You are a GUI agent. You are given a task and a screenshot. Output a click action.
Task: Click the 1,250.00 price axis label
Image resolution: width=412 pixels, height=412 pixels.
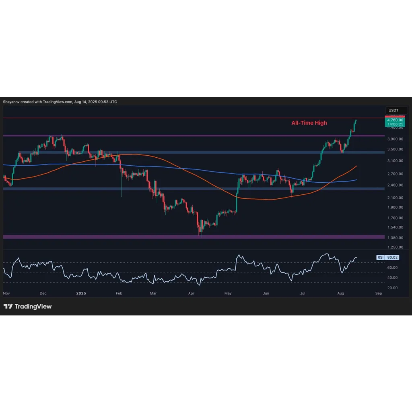[x=395, y=247]
